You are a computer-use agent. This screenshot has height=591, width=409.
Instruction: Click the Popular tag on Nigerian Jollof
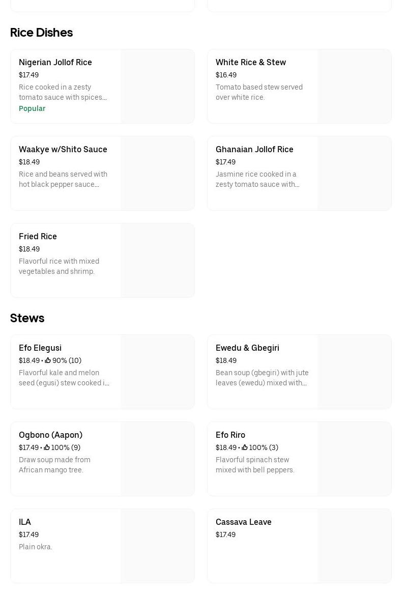tap(32, 108)
